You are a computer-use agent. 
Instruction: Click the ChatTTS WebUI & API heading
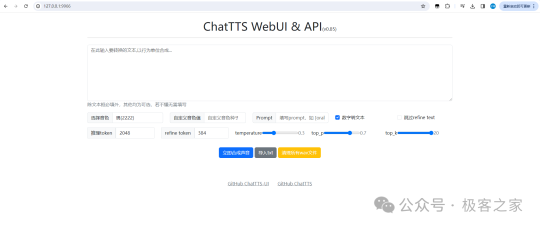269,26
